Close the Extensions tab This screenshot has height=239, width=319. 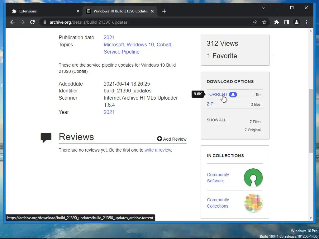click(78, 11)
